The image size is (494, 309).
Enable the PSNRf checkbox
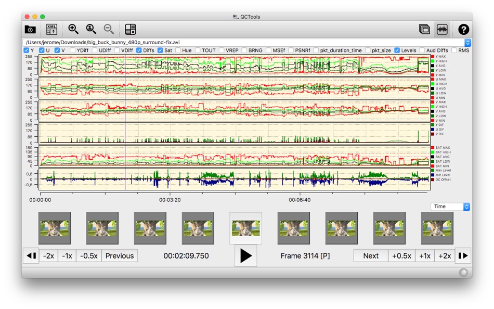tap(291, 50)
